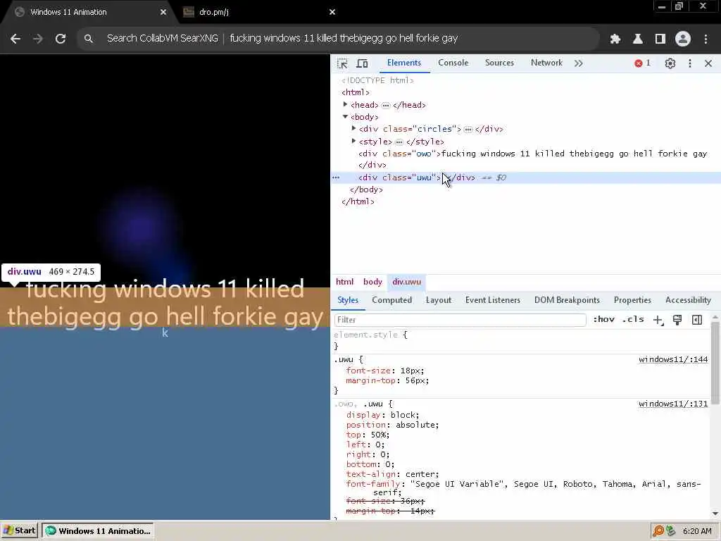Viewport: 721px width, 541px height.
Task: Open the Accessibility subtab
Action: coord(688,300)
